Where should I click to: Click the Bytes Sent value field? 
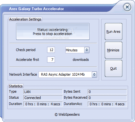[107, 92]
